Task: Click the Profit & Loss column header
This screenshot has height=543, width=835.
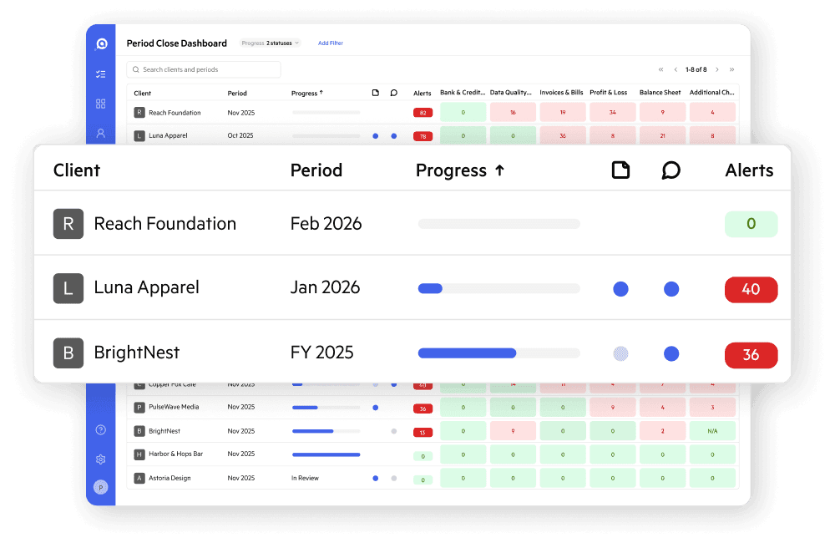Action: tap(608, 92)
